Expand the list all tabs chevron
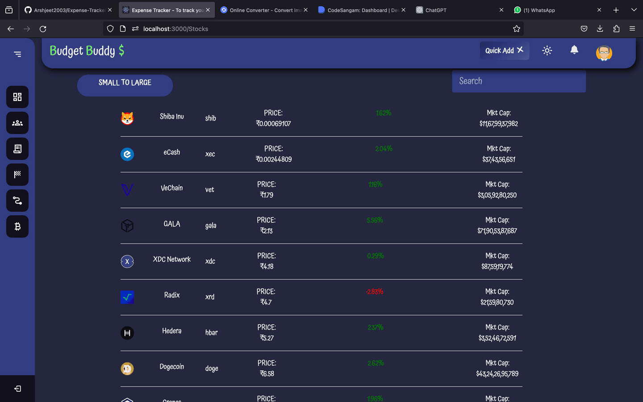This screenshot has height=402, width=643. point(634,10)
